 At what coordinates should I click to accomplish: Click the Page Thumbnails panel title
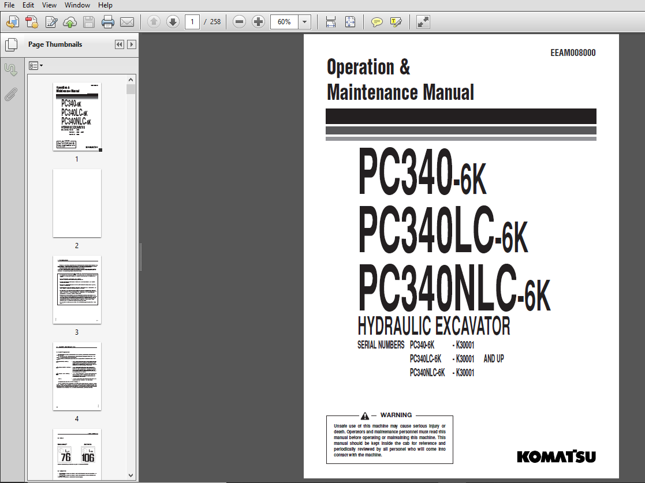(55, 44)
